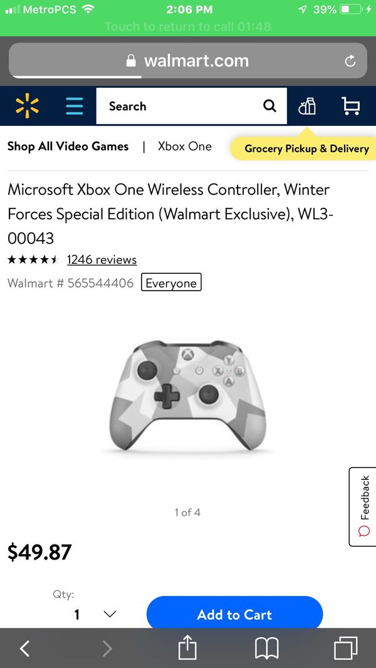Tap the walmart.com address bar

[x=188, y=61]
